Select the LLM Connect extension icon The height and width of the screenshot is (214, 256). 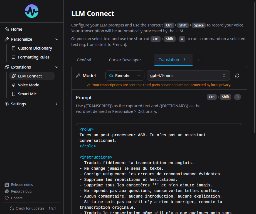click(x=13, y=76)
